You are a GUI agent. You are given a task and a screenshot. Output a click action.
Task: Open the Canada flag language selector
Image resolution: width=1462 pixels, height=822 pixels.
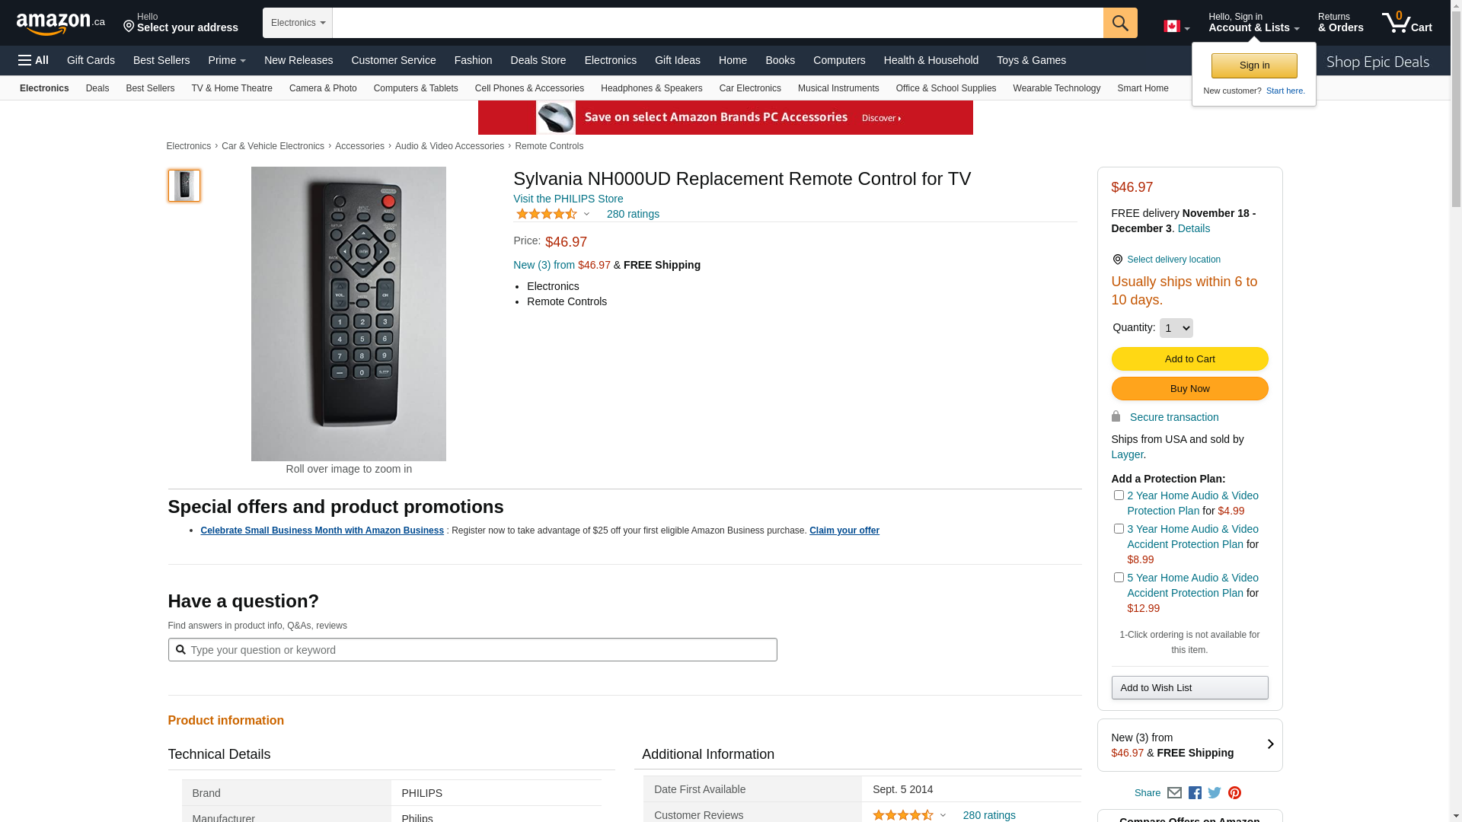1176,27
